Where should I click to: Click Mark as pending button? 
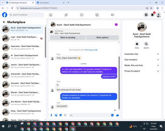(68, 37)
